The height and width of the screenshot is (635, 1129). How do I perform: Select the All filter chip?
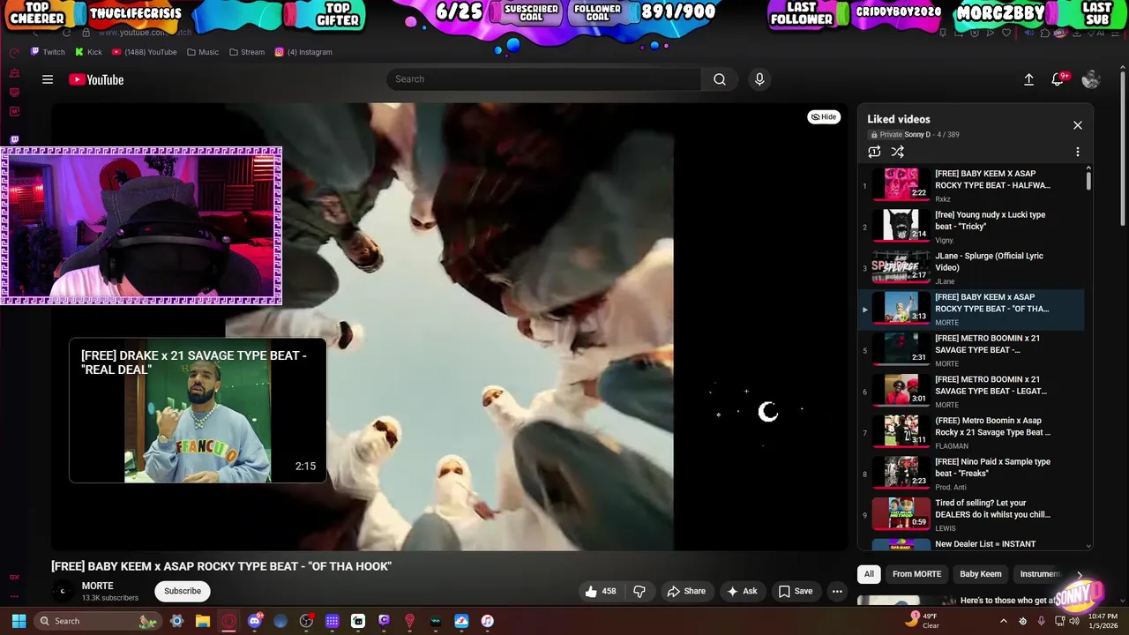(869, 574)
